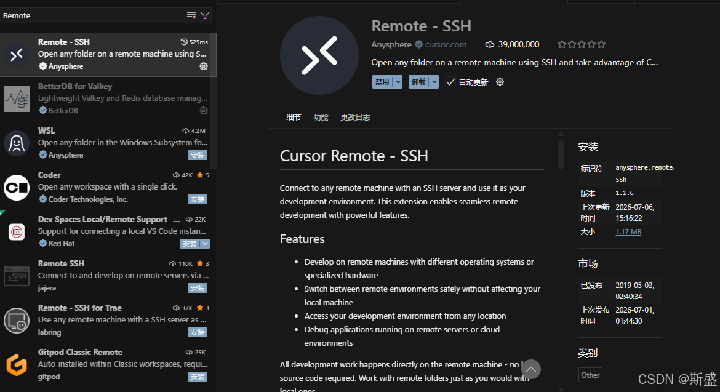Click the 525ms activation time indicator

coord(194,42)
